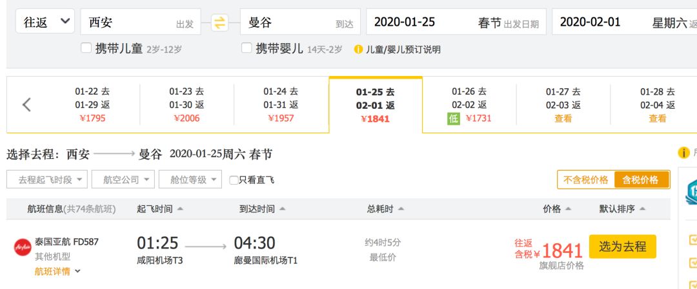Sort by arrival time arrow
The image size is (697, 289).
(282, 209)
